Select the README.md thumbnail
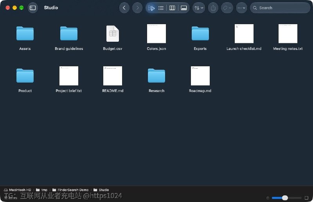This screenshot has width=313, height=202. pos(113,76)
